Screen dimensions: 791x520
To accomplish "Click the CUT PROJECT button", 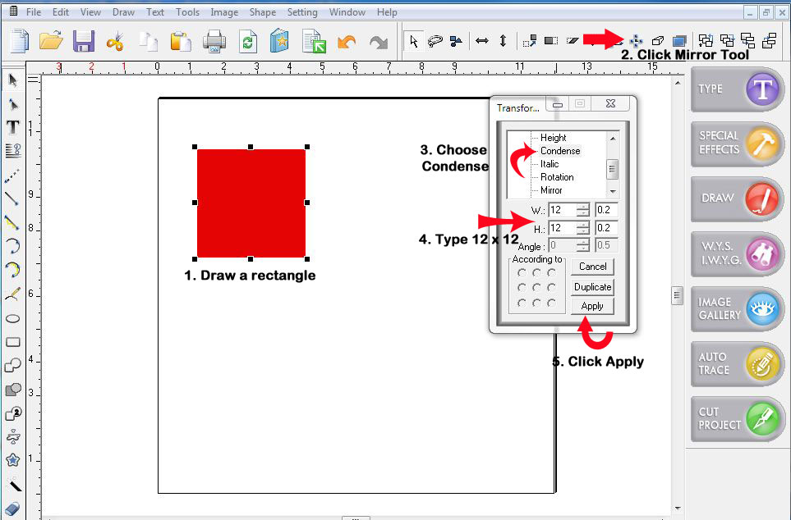I will 737,419.
